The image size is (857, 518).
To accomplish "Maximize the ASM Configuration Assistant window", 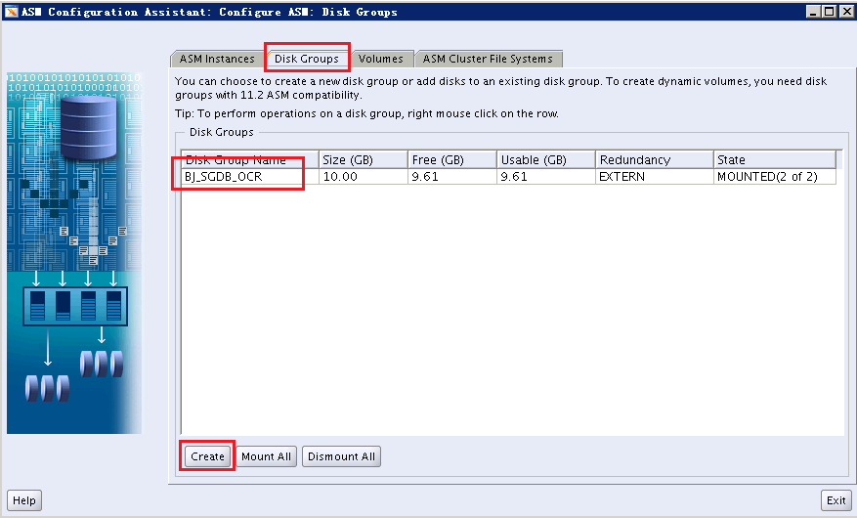I will (x=829, y=12).
